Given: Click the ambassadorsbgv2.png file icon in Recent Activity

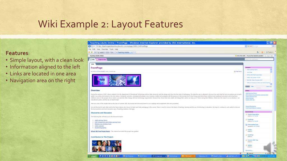Looking at the screenshot, I should click(x=246, y=125).
